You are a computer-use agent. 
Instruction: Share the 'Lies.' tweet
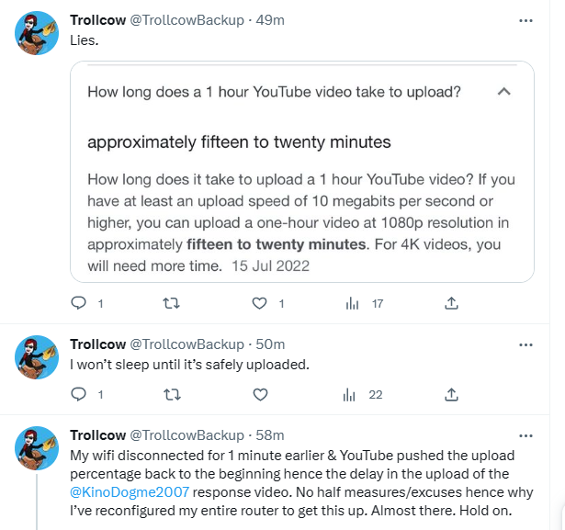[x=451, y=302]
